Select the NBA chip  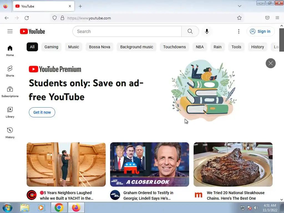[200, 47]
